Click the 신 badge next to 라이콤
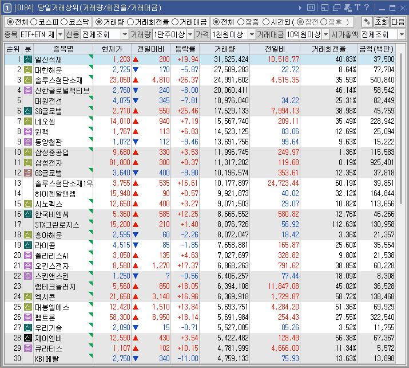This screenshot has width=409, height=368. (28, 245)
